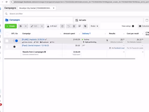Click the export icon beside trash
149x112 pixels.
(x=80, y=26)
